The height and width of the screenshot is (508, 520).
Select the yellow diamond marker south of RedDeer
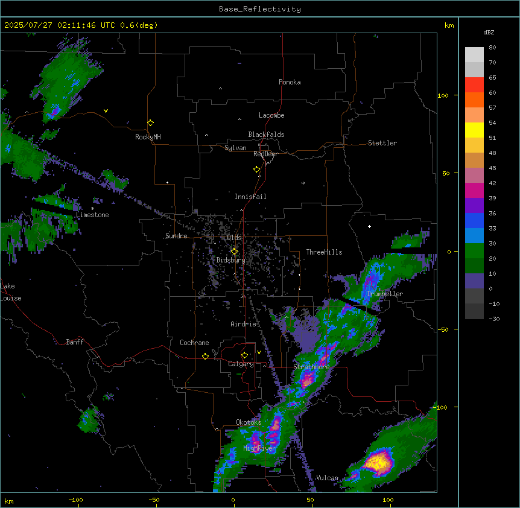(257, 170)
